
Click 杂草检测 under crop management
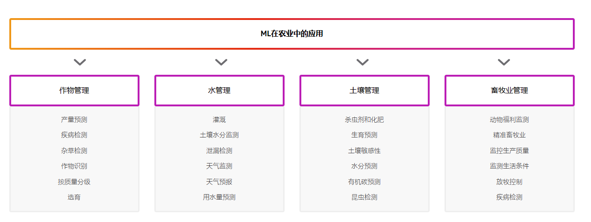point(74,150)
